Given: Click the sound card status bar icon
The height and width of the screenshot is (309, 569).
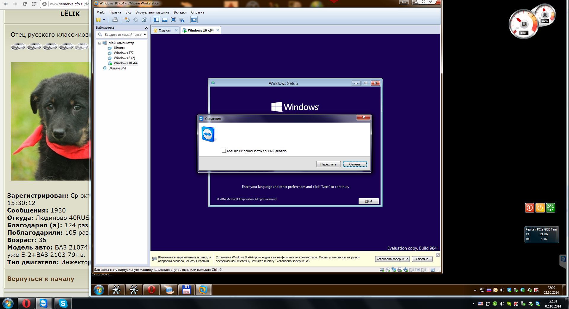Looking at the screenshot, I should (405, 270).
